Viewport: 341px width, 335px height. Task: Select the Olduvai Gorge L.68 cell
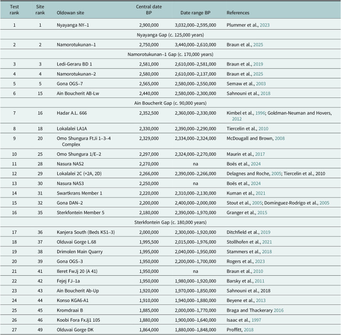click(76, 242)
